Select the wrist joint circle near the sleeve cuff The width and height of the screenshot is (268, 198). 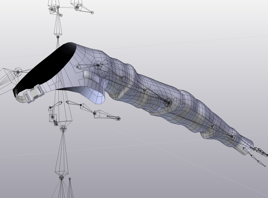coord(232,136)
